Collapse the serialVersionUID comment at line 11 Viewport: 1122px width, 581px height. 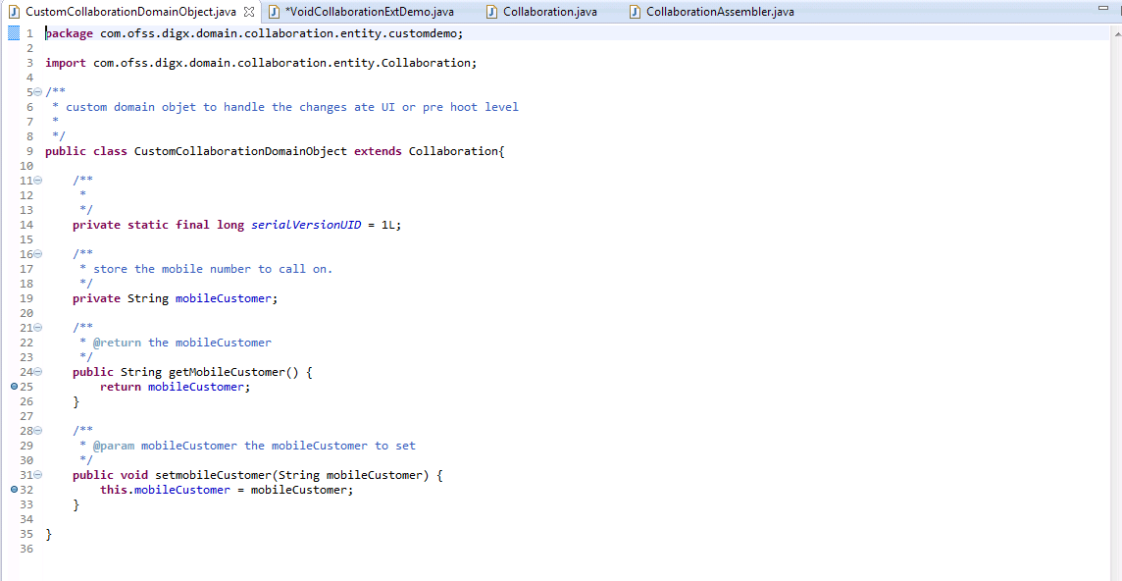(x=36, y=180)
